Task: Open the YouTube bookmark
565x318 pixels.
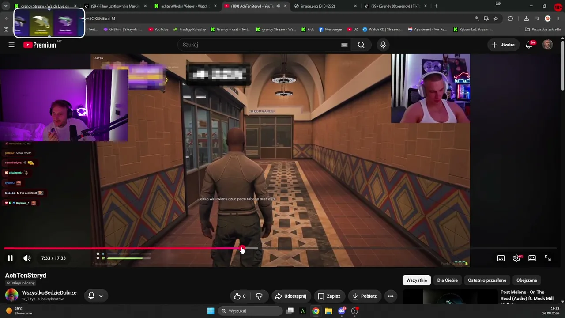Action: point(158,30)
